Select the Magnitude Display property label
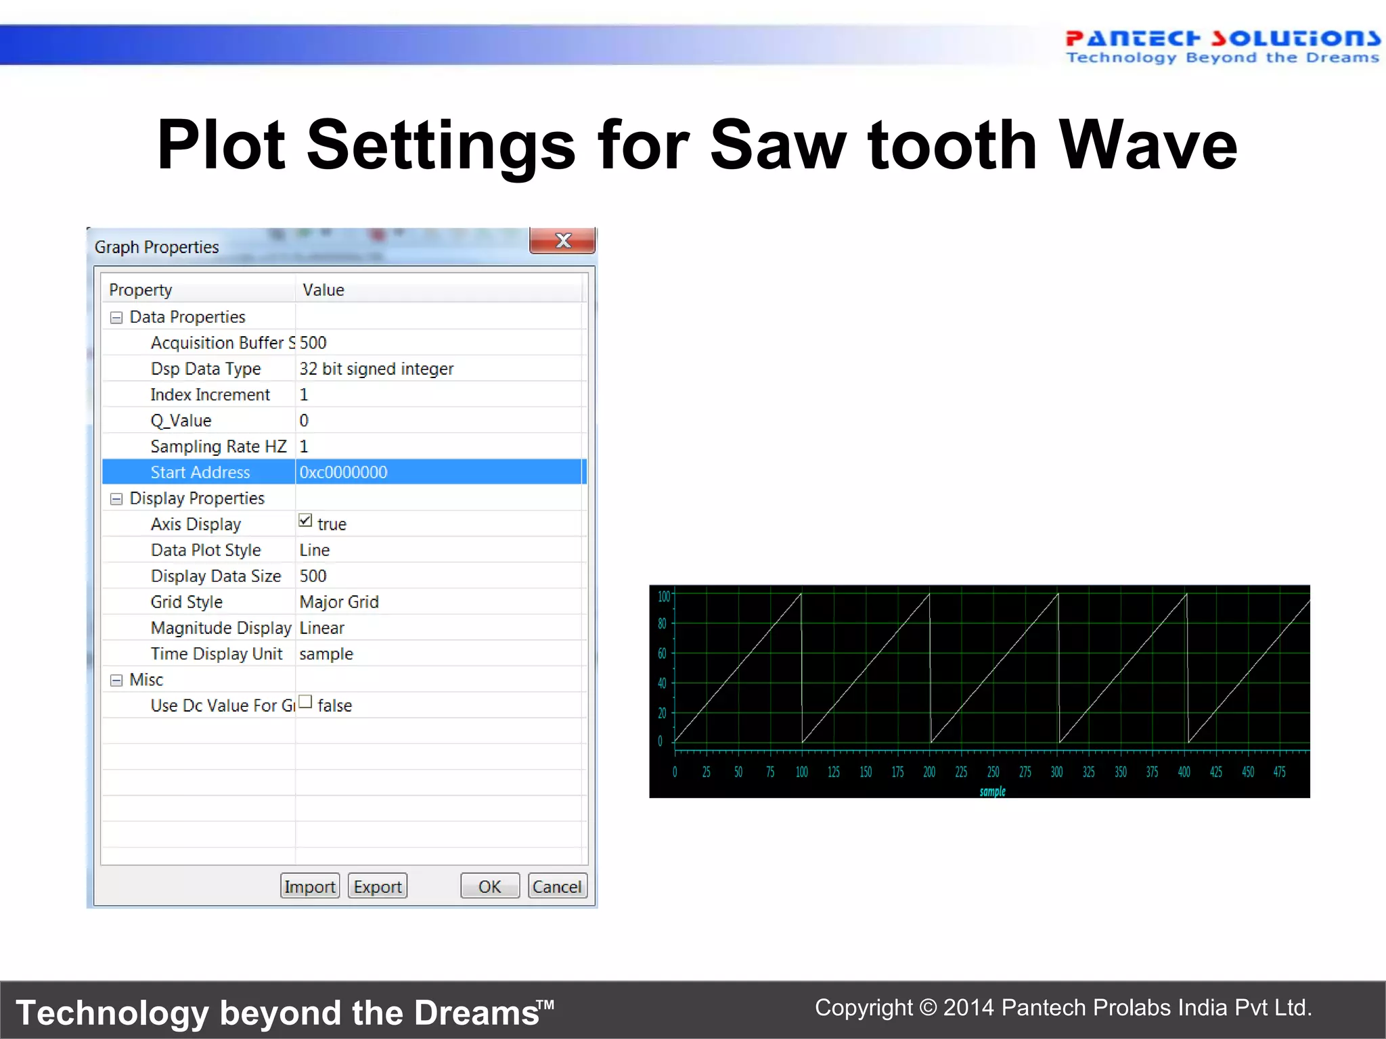This screenshot has height=1039, width=1386. (221, 628)
